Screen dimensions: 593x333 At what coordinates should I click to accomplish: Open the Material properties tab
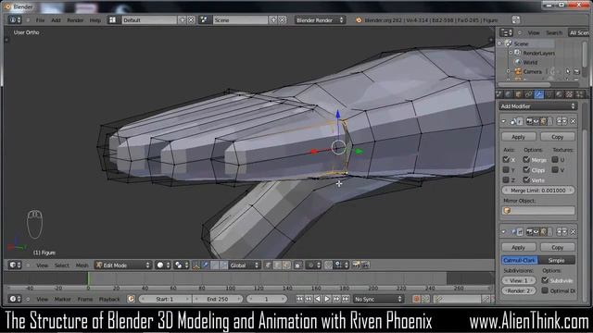coord(559,94)
